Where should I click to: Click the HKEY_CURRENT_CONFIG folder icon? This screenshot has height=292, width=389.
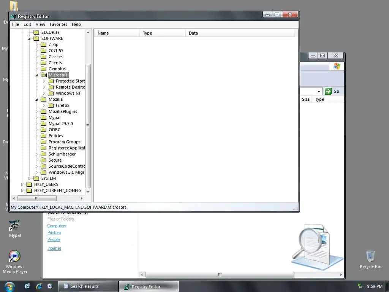coord(29,190)
